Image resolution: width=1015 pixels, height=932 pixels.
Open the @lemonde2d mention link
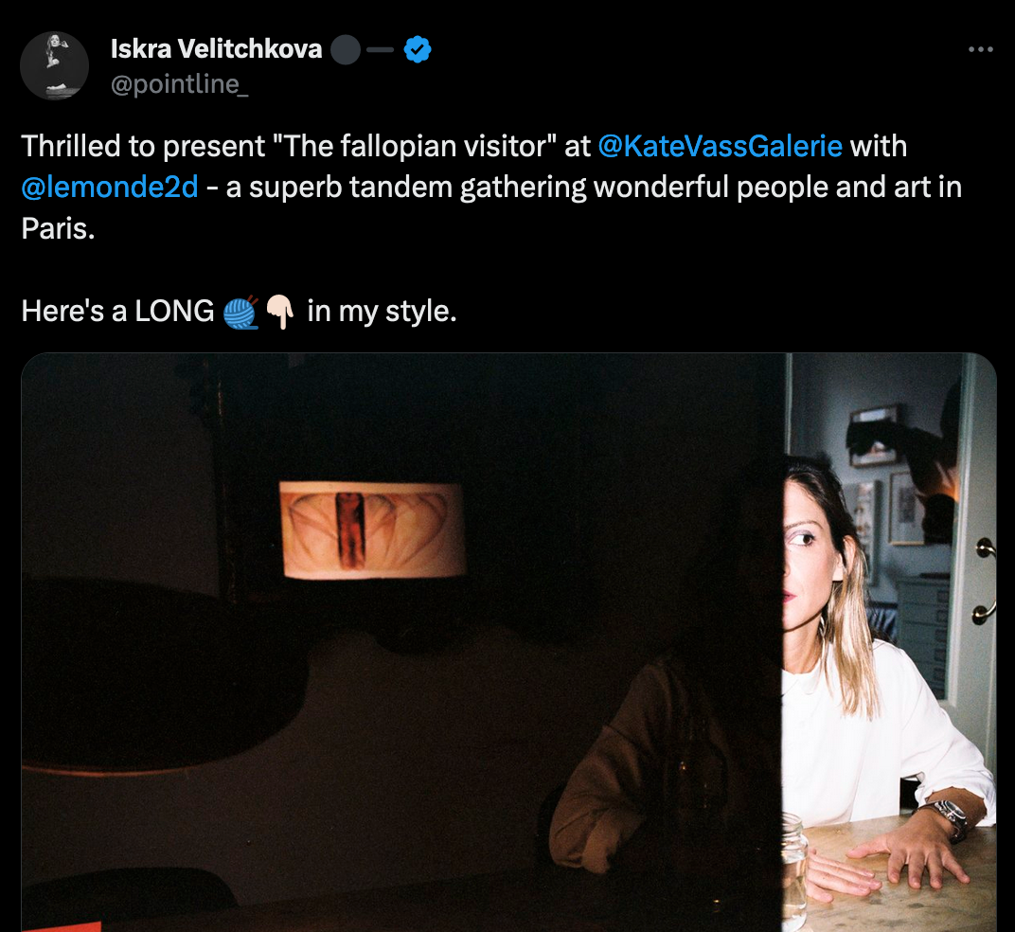[x=110, y=188]
